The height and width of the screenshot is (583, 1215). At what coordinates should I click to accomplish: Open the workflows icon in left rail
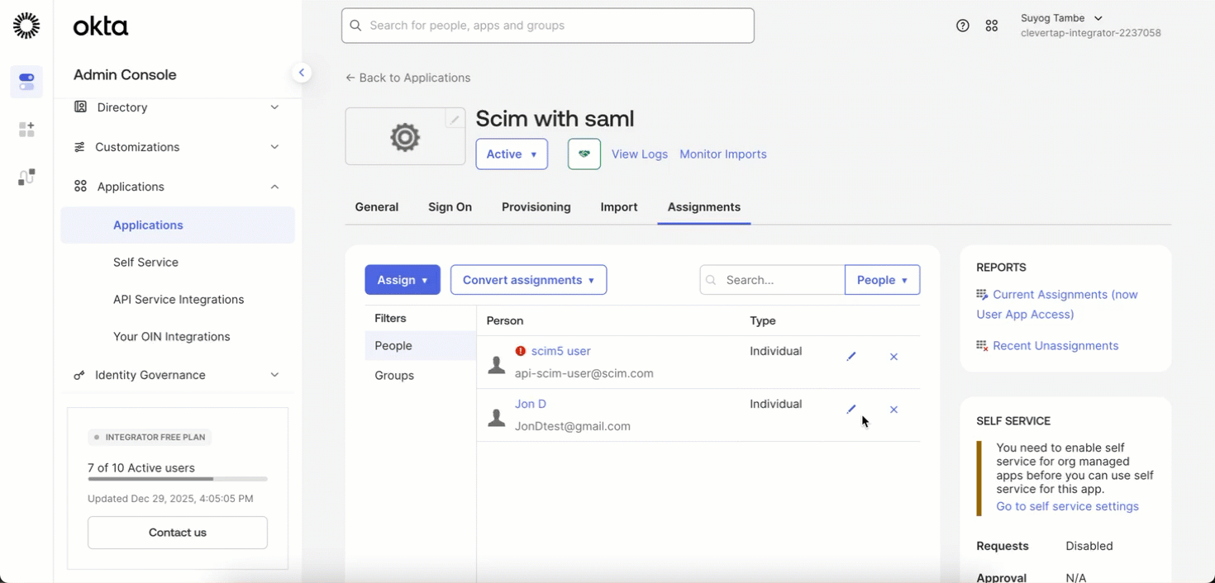26,177
